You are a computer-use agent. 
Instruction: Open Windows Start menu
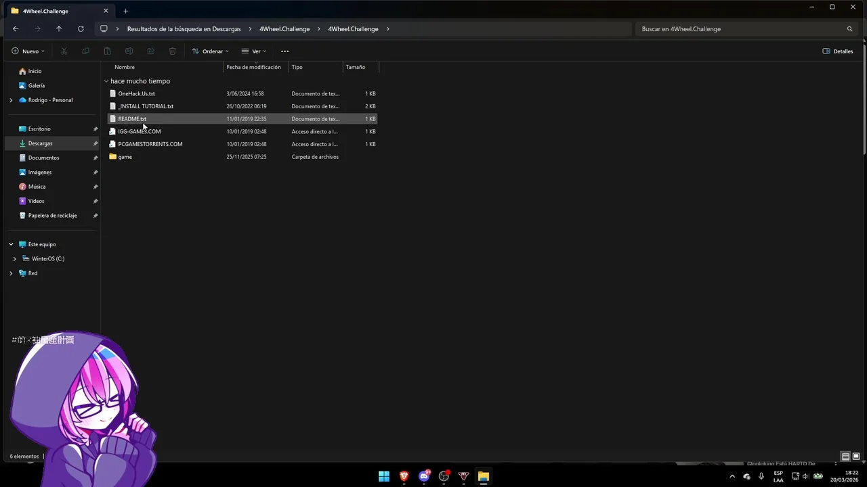click(384, 476)
